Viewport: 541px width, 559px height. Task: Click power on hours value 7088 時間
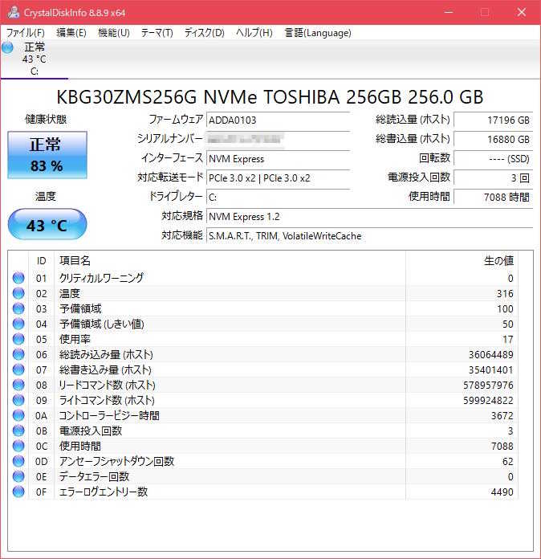[494, 197]
